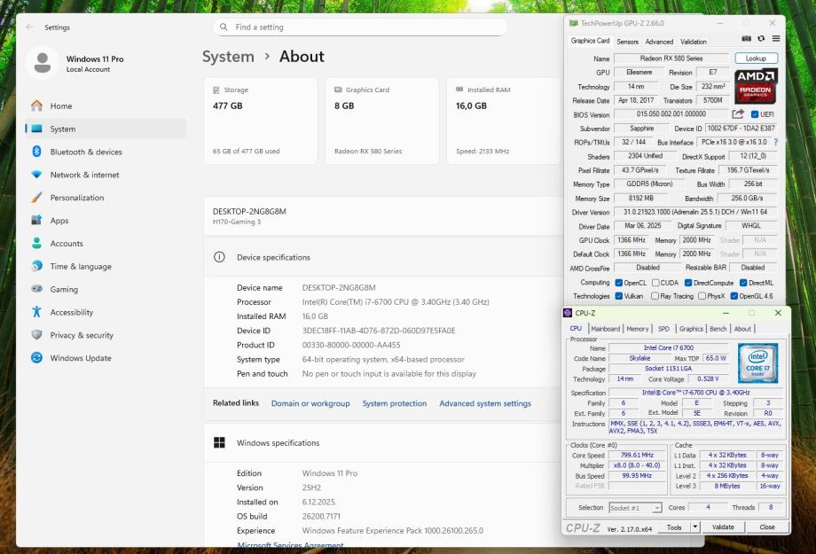
Task: Click GPU-Z screenshot camera icon
Action: point(747,39)
